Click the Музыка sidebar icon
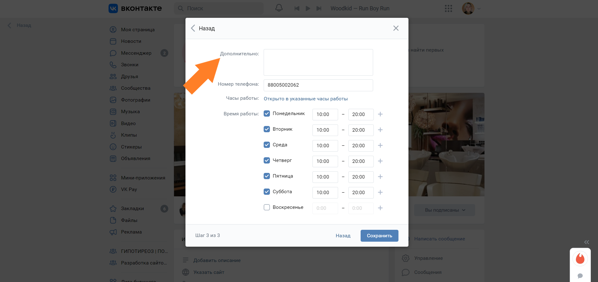This screenshot has height=282, width=598. point(113,112)
